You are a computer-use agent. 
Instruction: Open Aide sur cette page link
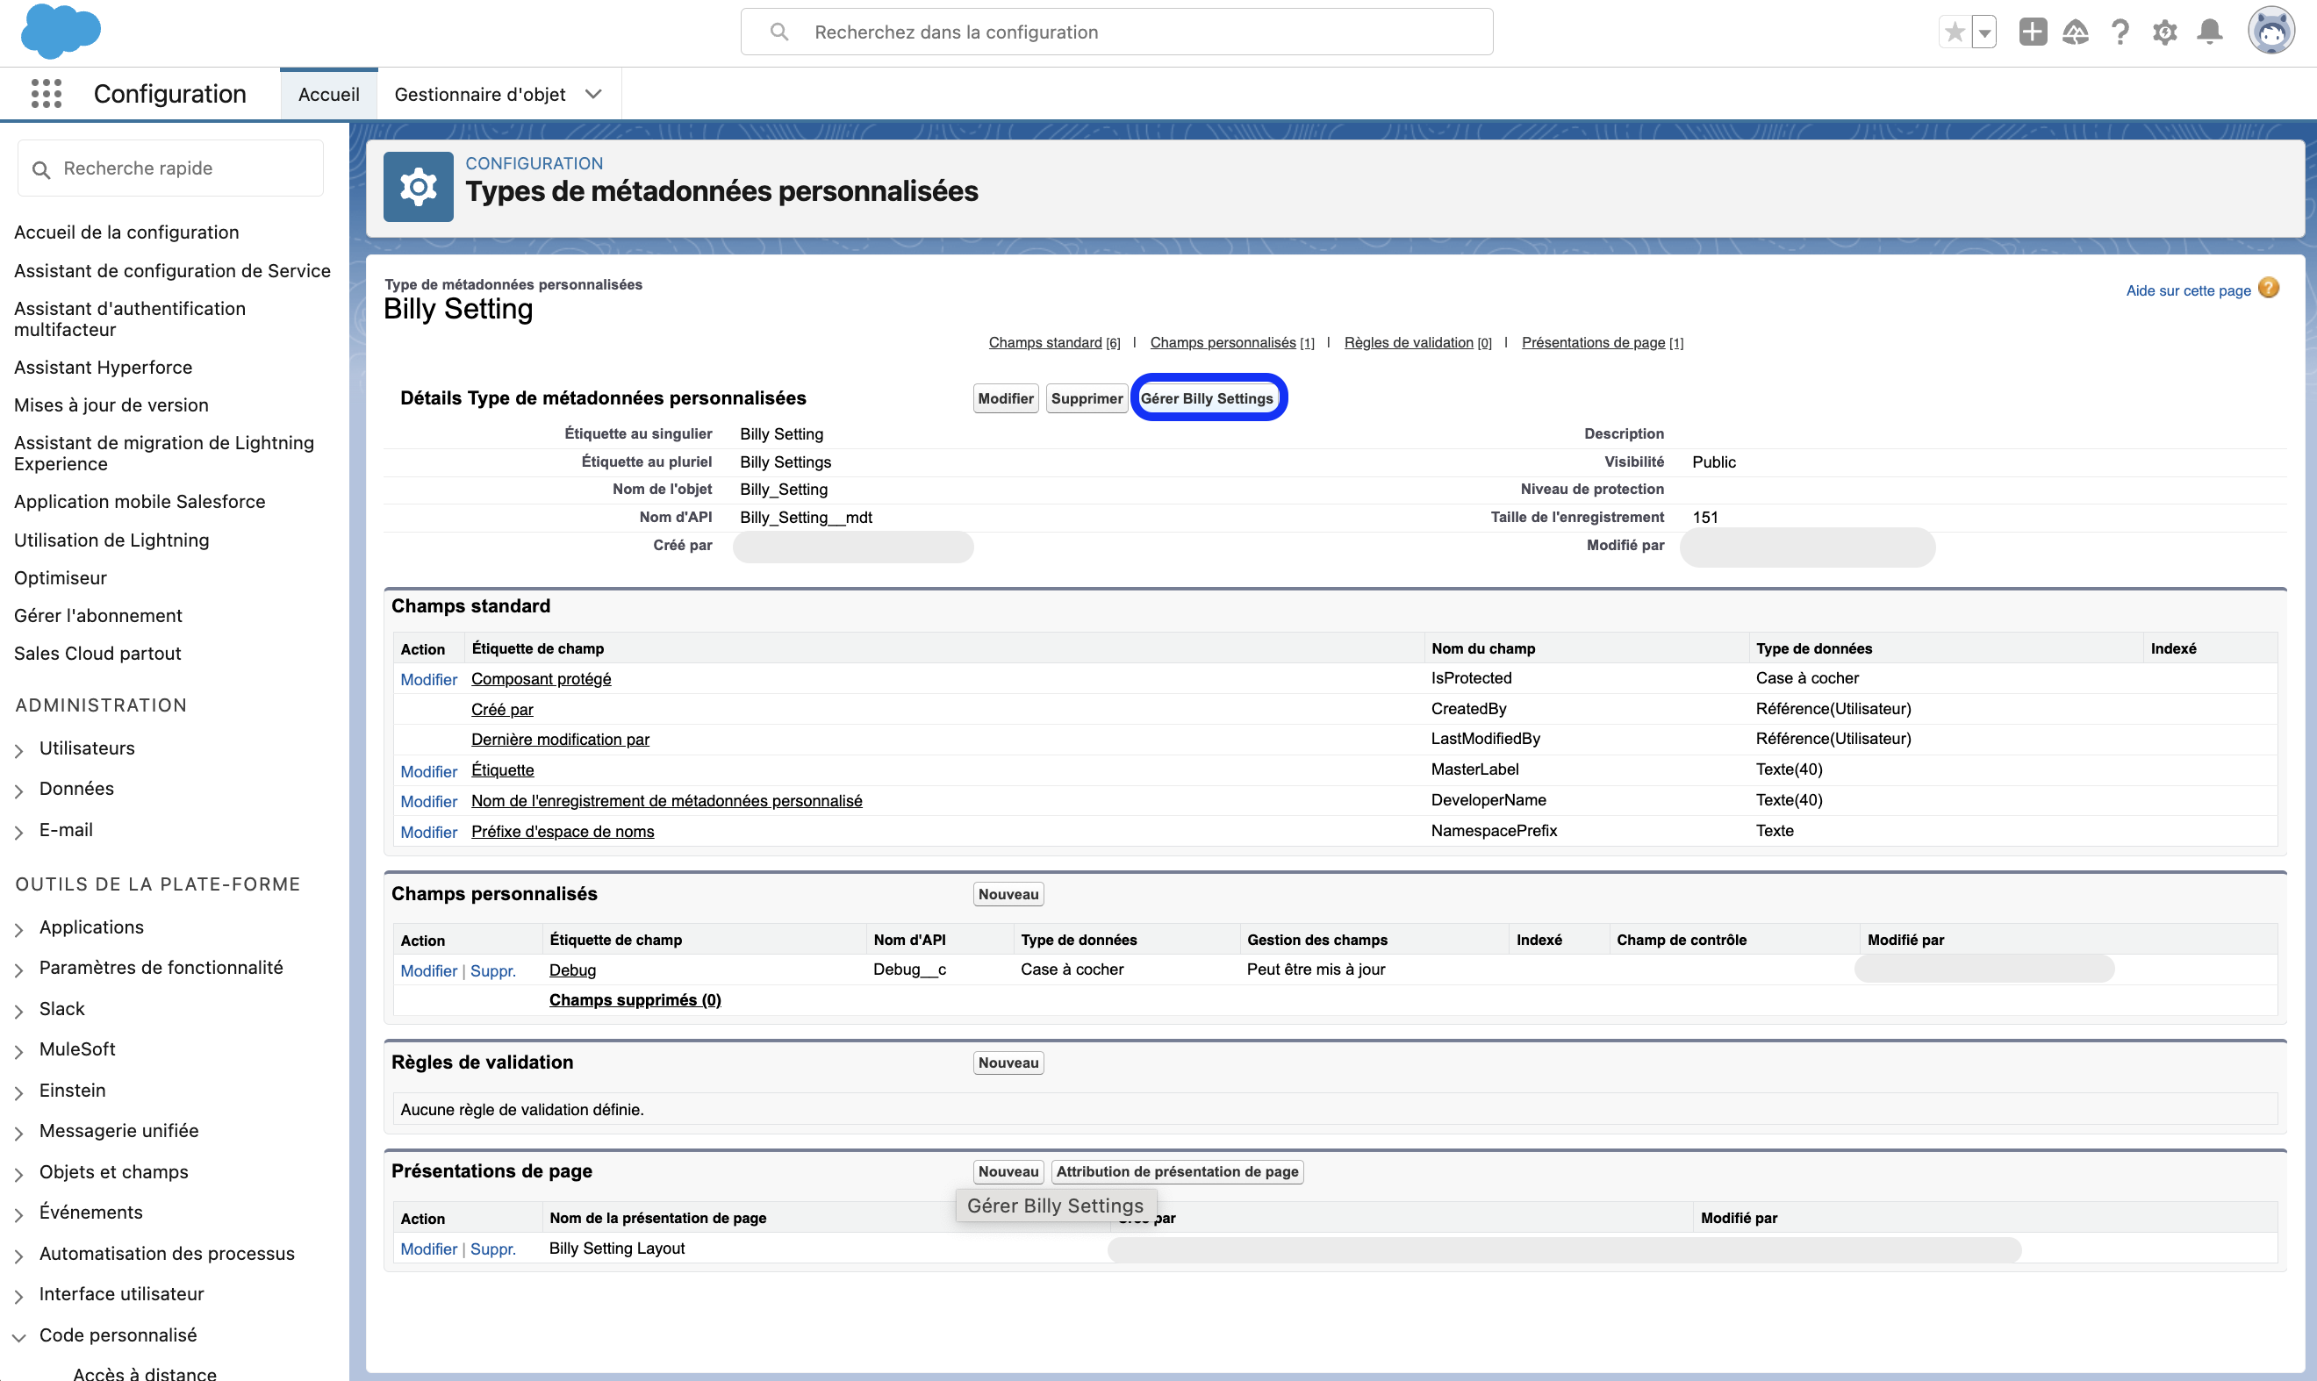tap(2188, 290)
